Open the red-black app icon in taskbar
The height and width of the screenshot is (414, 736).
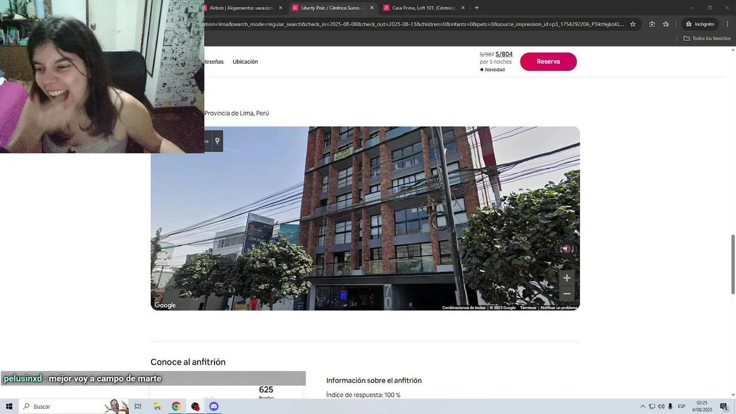pyautogui.click(x=195, y=407)
